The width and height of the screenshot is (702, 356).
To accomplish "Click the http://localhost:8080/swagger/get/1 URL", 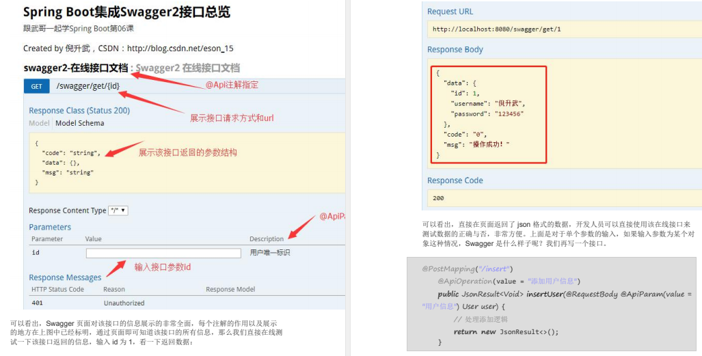I will coord(496,29).
